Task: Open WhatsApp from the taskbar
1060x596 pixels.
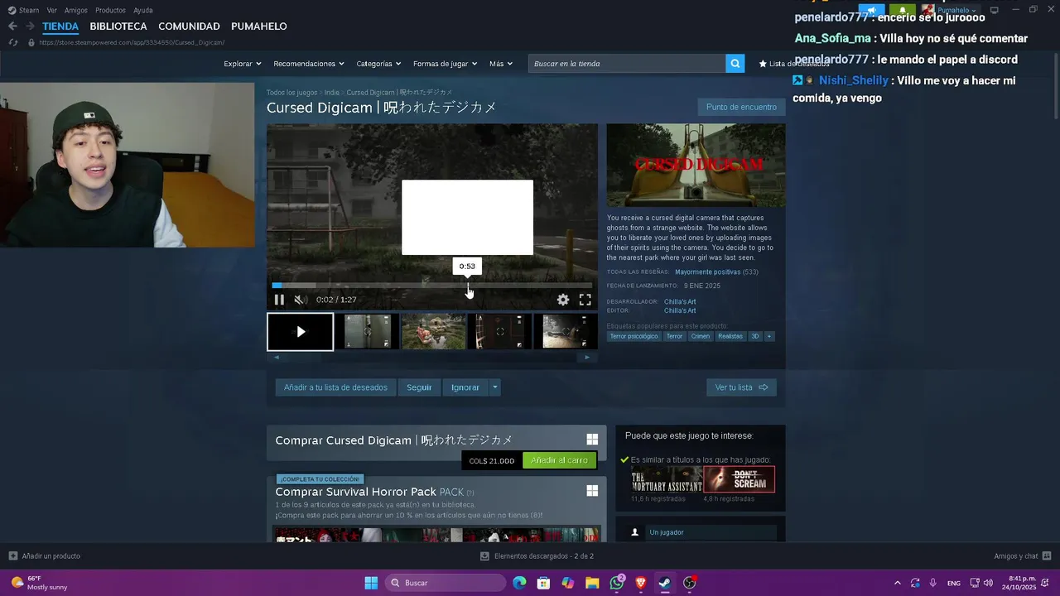Action: [x=617, y=583]
